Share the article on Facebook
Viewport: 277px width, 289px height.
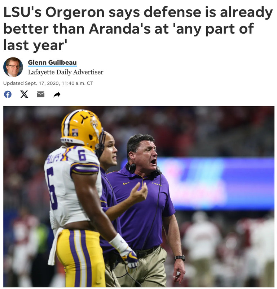pyautogui.click(x=8, y=94)
